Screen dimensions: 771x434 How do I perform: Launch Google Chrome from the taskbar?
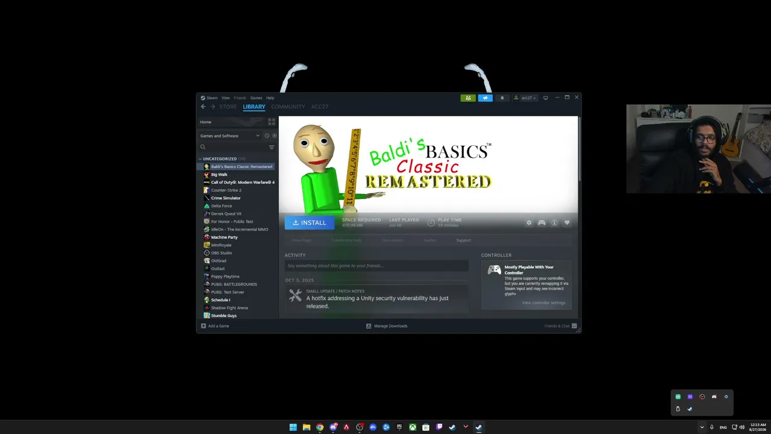point(320,427)
